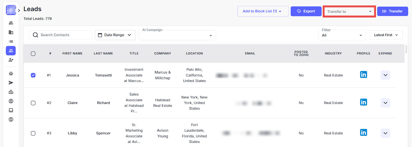
Task: Click the Export button
Action: click(x=306, y=11)
